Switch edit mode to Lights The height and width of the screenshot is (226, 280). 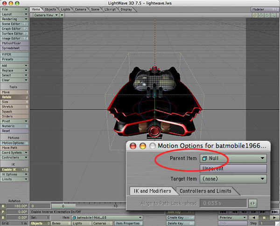point(82,223)
